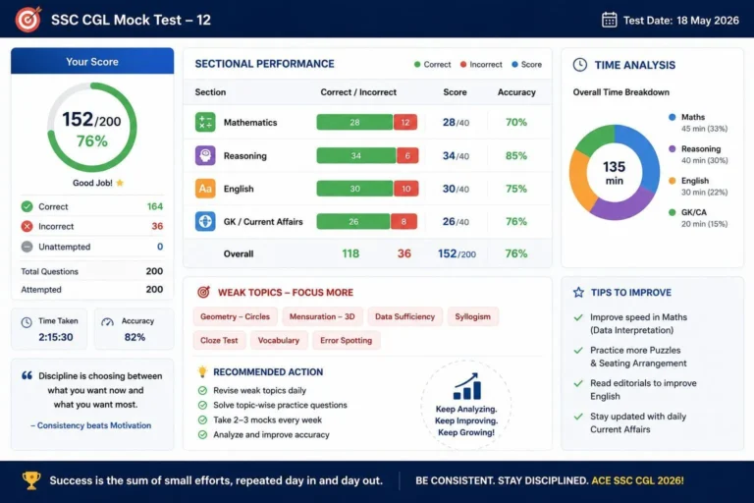
Task: Click the Reasoning section brain icon
Action: click(x=205, y=155)
